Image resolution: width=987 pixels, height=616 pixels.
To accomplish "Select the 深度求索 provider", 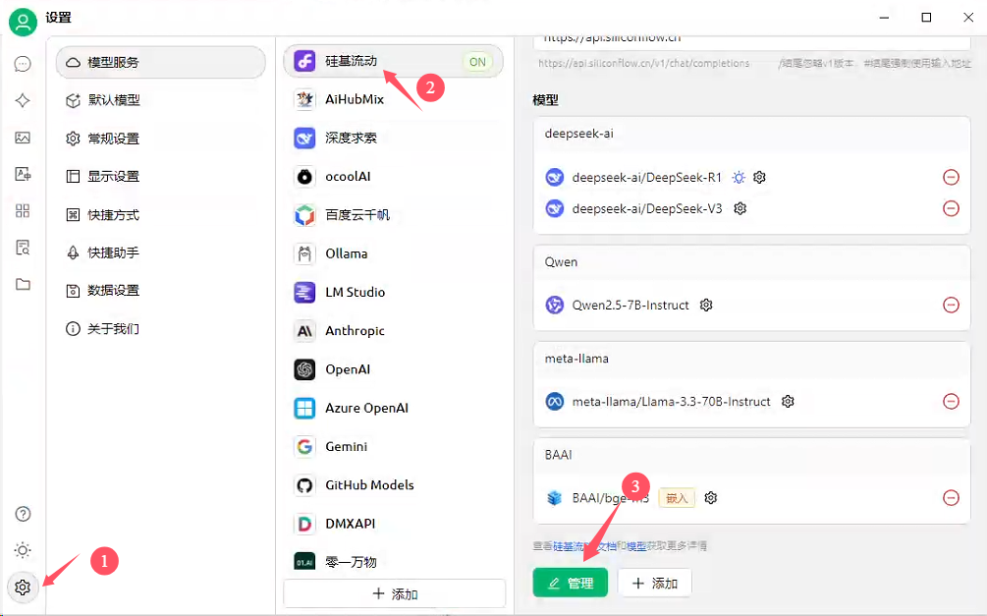I will coord(394,138).
